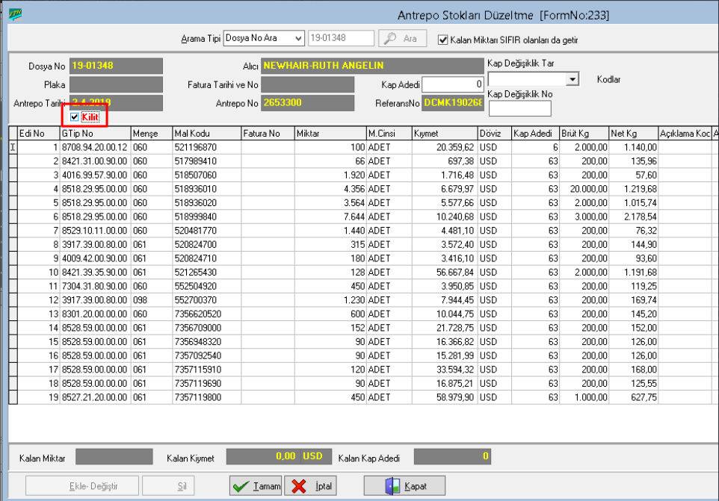719x501 pixels.
Task: Click the Miktar column header
Action: coord(330,134)
